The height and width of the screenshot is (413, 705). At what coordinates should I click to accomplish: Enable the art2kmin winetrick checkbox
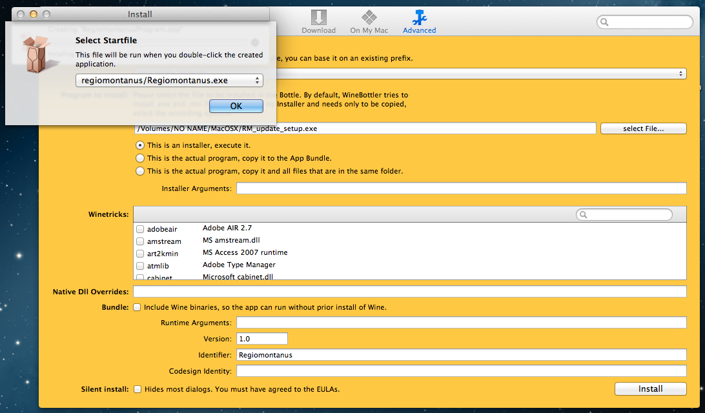pos(140,254)
